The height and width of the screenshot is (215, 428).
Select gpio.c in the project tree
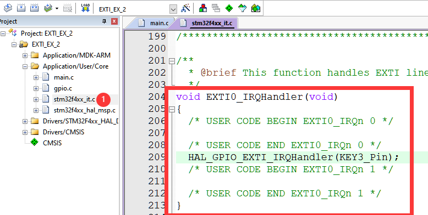point(63,88)
